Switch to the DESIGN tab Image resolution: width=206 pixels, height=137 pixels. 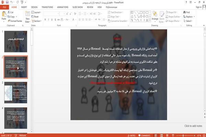pyautogui.click(x=34, y=7)
